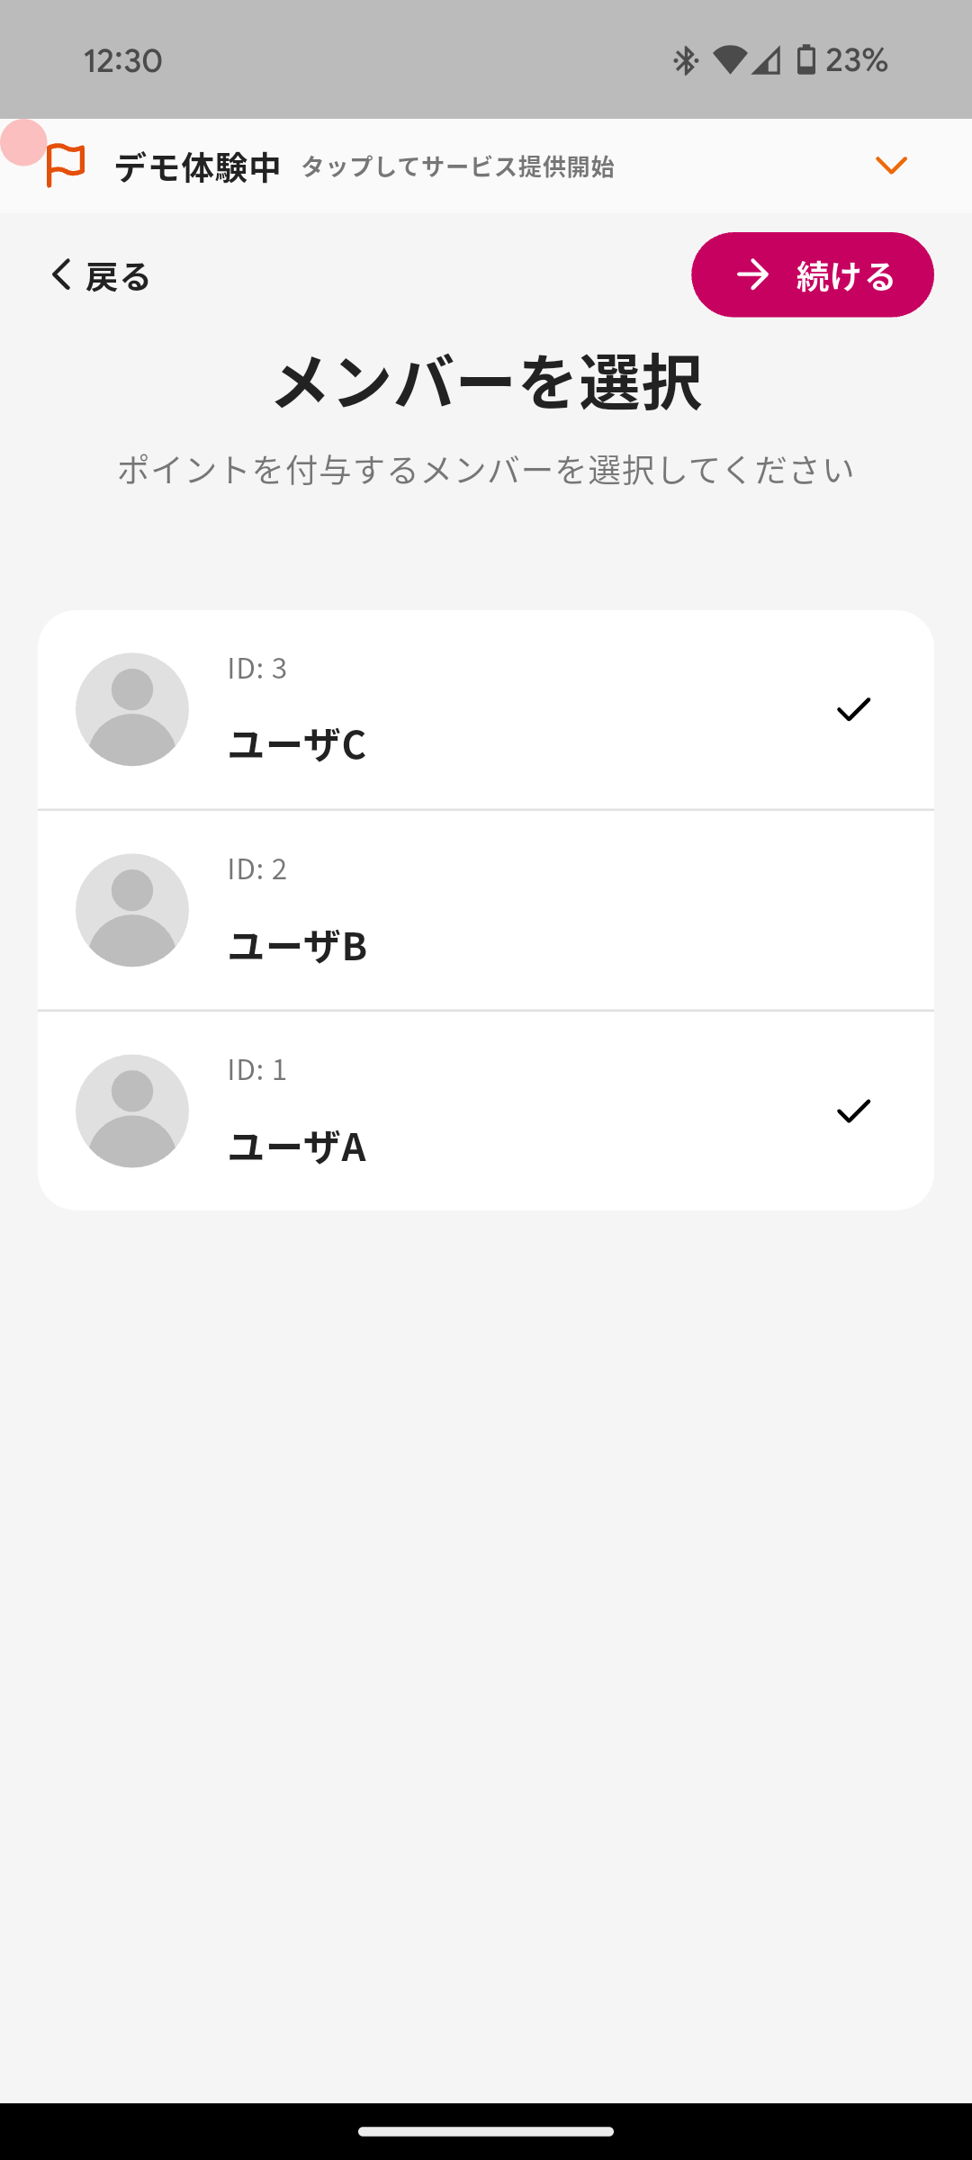Go back using 戻る label

118,276
